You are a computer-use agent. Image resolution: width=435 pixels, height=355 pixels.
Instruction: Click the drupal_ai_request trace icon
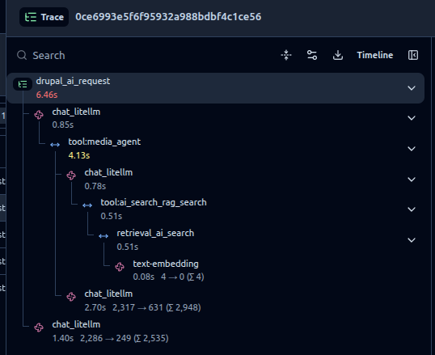click(23, 84)
